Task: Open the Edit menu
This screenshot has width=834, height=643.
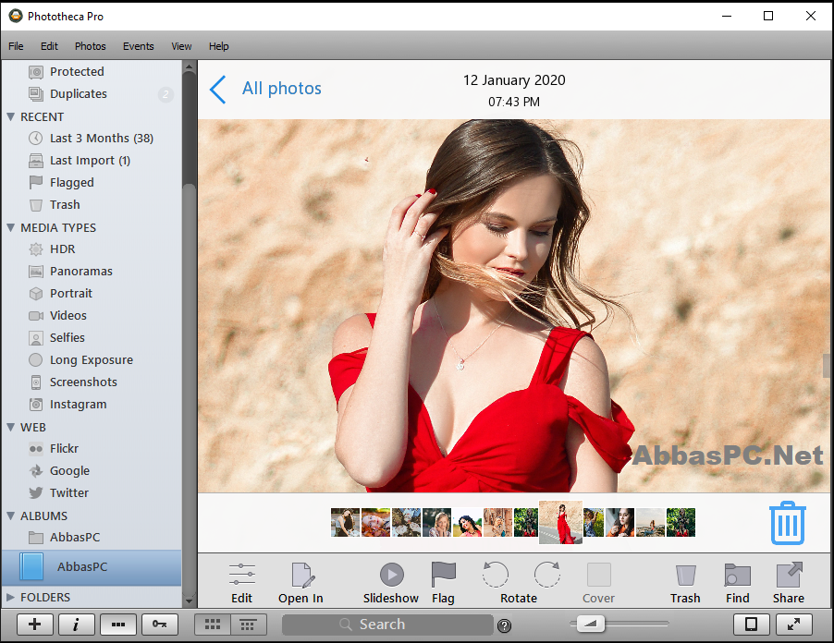Action: (49, 46)
